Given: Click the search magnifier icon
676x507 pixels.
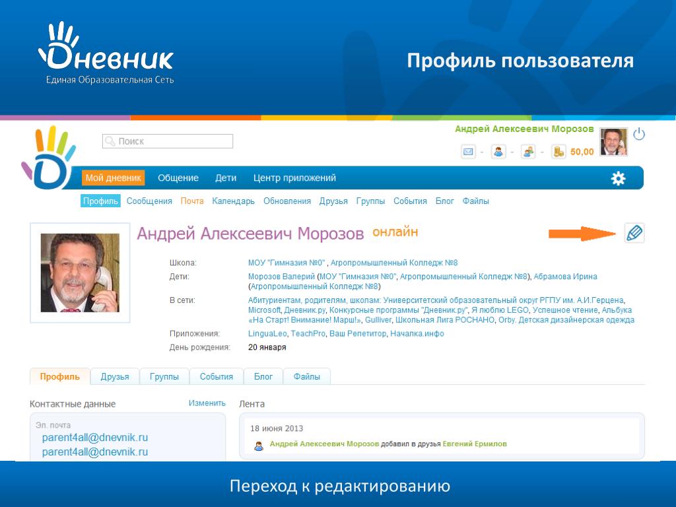Looking at the screenshot, I should (110, 141).
